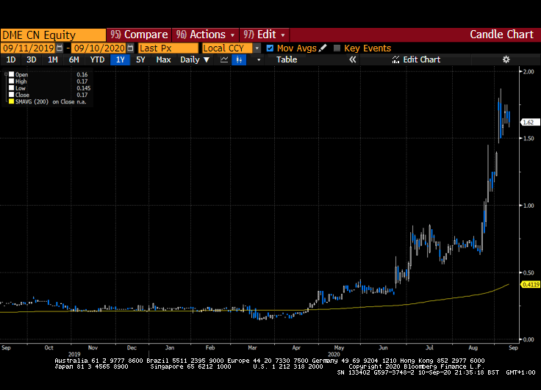Select the Max range tab
Screen dimensions: 541x390
(x=163, y=59)
